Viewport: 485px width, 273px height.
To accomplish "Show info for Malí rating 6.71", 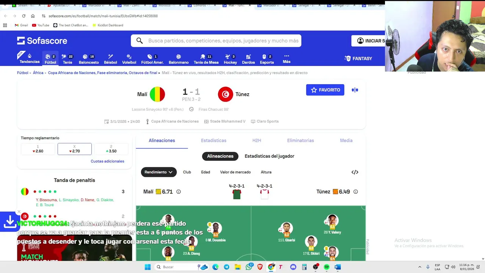I will coord(178,192).
